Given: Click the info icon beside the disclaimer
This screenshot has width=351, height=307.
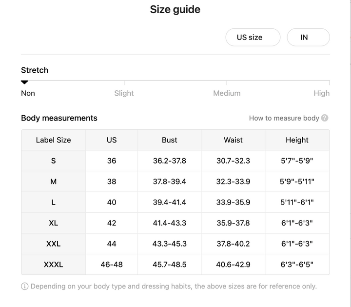Looking at the screenshot, I should coord(25,286).
